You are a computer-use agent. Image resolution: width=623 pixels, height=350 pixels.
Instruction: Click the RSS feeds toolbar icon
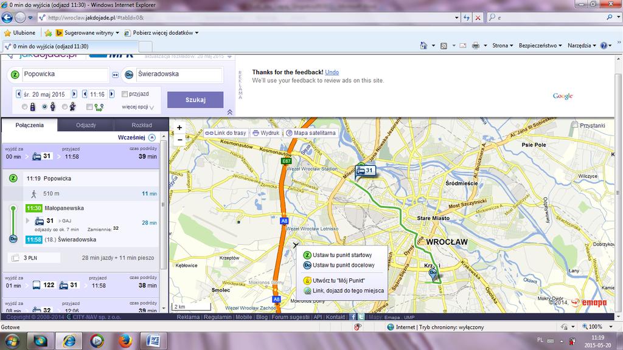click(x=444, y=46)
